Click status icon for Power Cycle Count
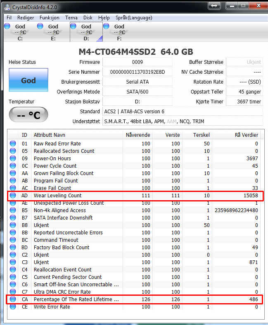Image resolution: width=268 pixels, height=325 pixels. pos(13,166)
